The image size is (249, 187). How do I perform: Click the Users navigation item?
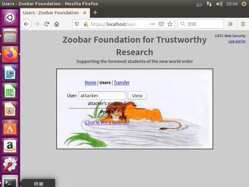pos(105,83)
